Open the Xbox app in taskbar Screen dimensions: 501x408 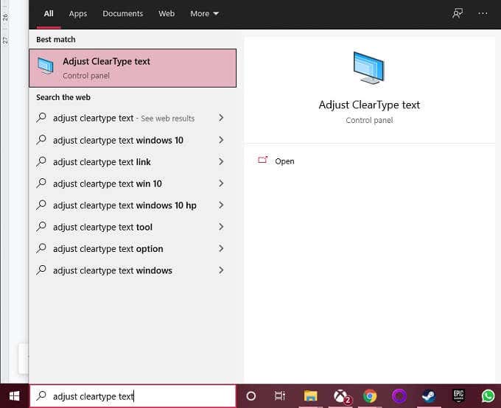pos(340,396)
